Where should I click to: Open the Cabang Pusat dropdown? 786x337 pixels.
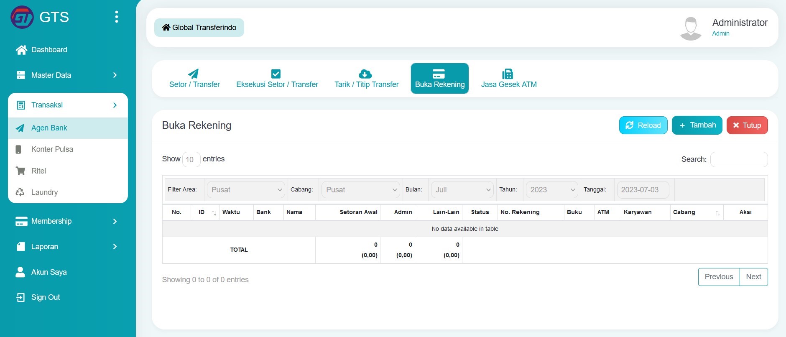[x=361, y=190]
